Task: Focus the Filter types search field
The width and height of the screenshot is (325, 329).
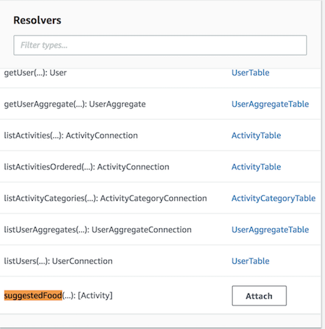Action: pyautogui.click(x=160, y=45)
